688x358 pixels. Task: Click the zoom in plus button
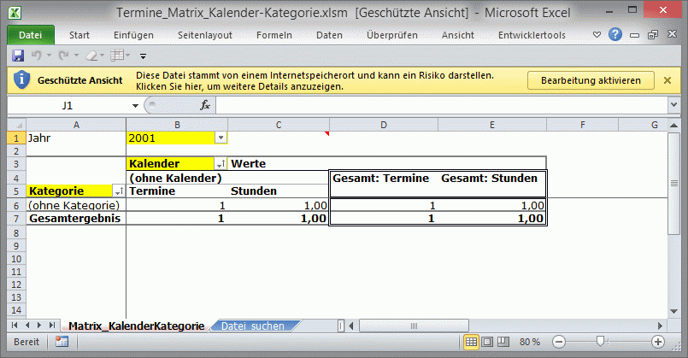click(x=658, y=342)
